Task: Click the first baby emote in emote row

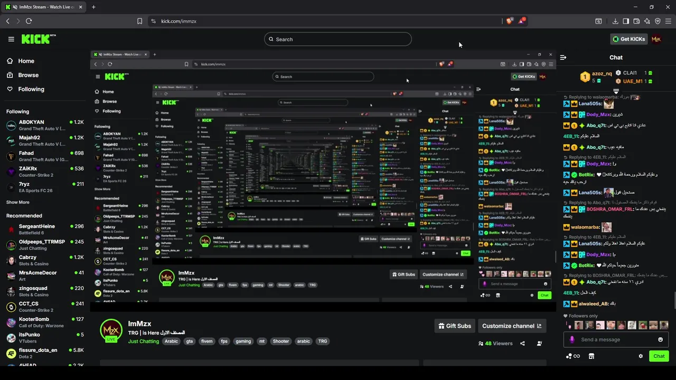Action: pyautogui.click(x=578, y=326)
